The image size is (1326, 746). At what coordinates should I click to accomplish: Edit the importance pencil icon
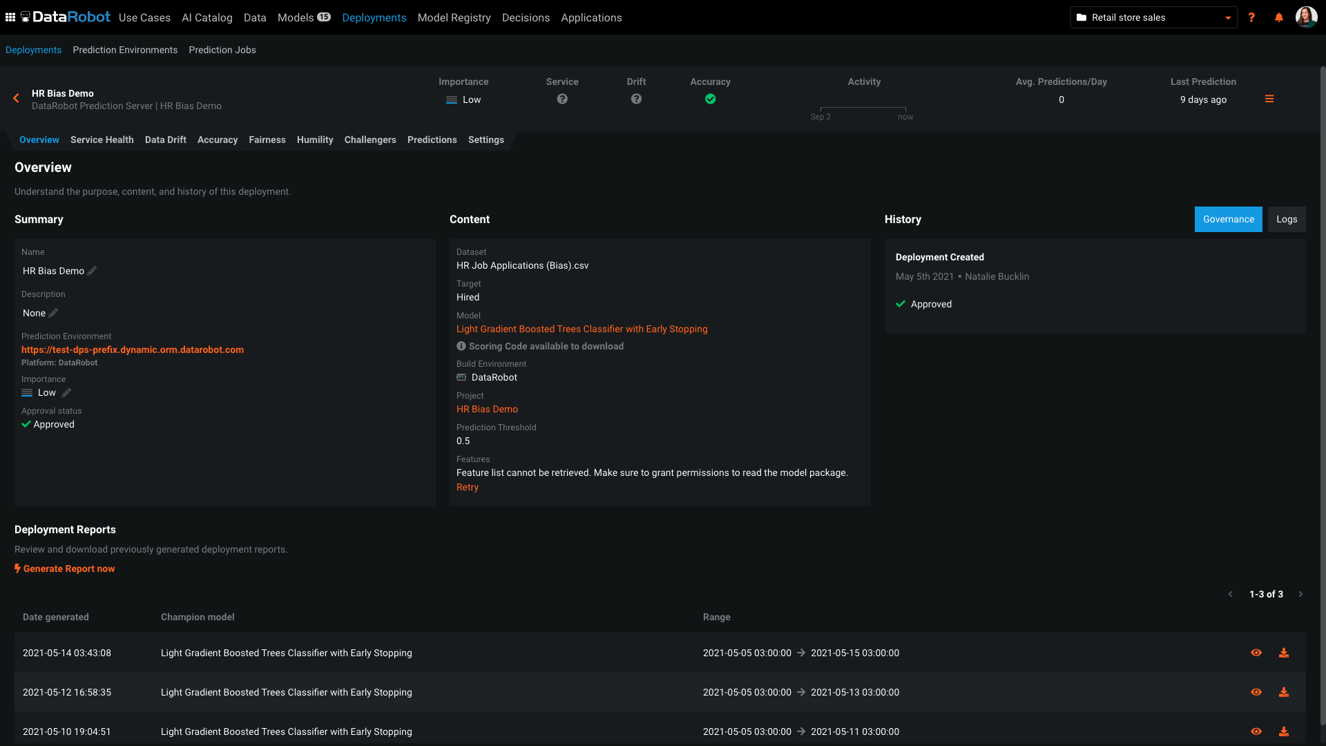pyautogui.click(x=66, y=392)
